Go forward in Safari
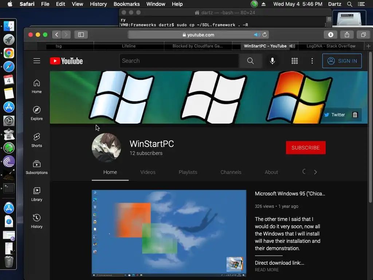The image size is (373, 280). (x=66, y=35)
